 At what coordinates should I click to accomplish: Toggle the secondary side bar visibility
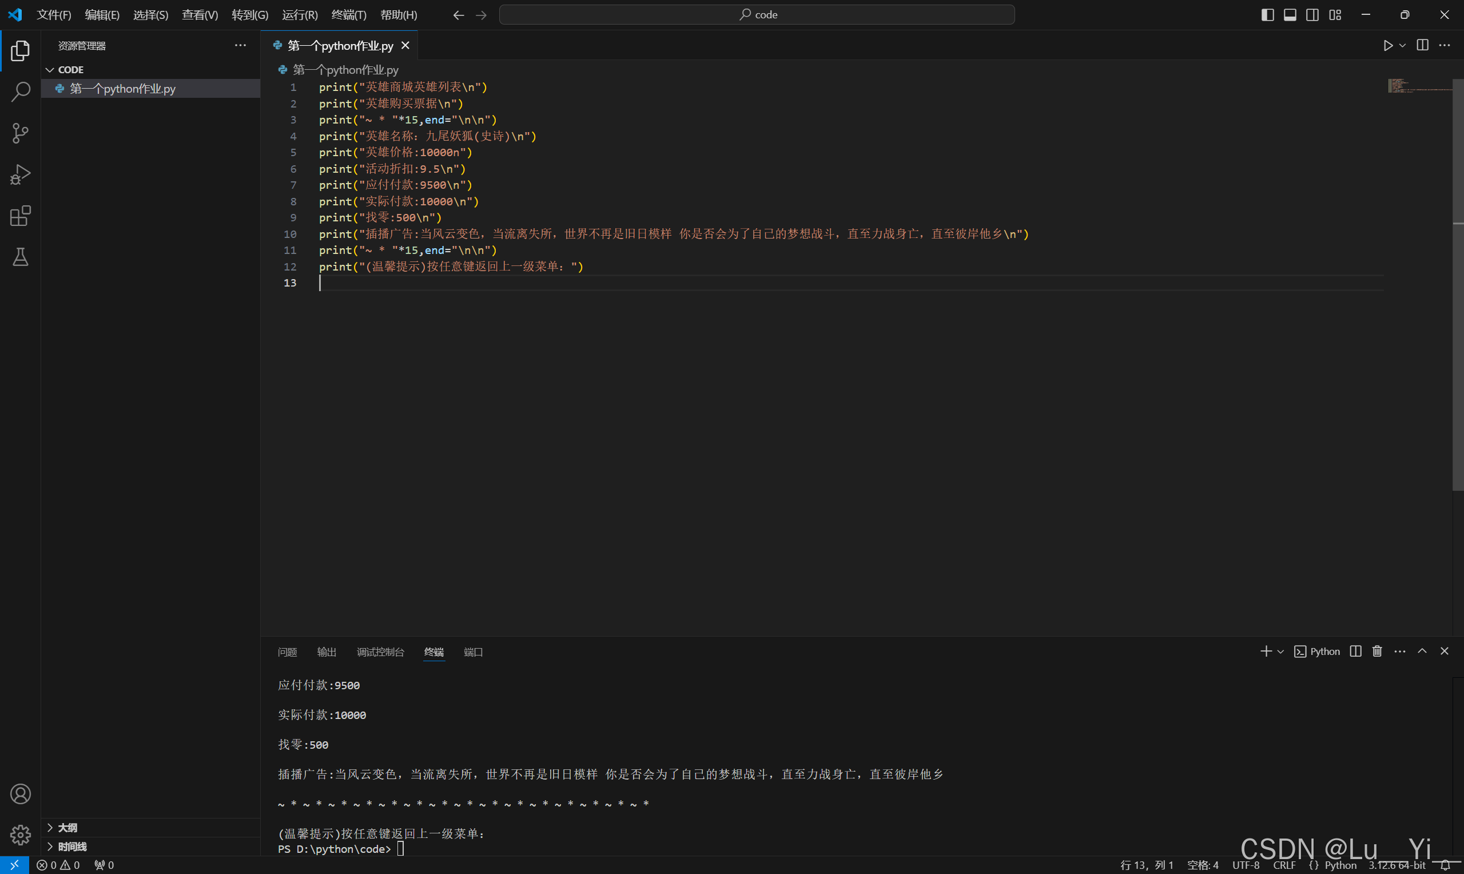pyautogui.click(x=1312, y=15)
